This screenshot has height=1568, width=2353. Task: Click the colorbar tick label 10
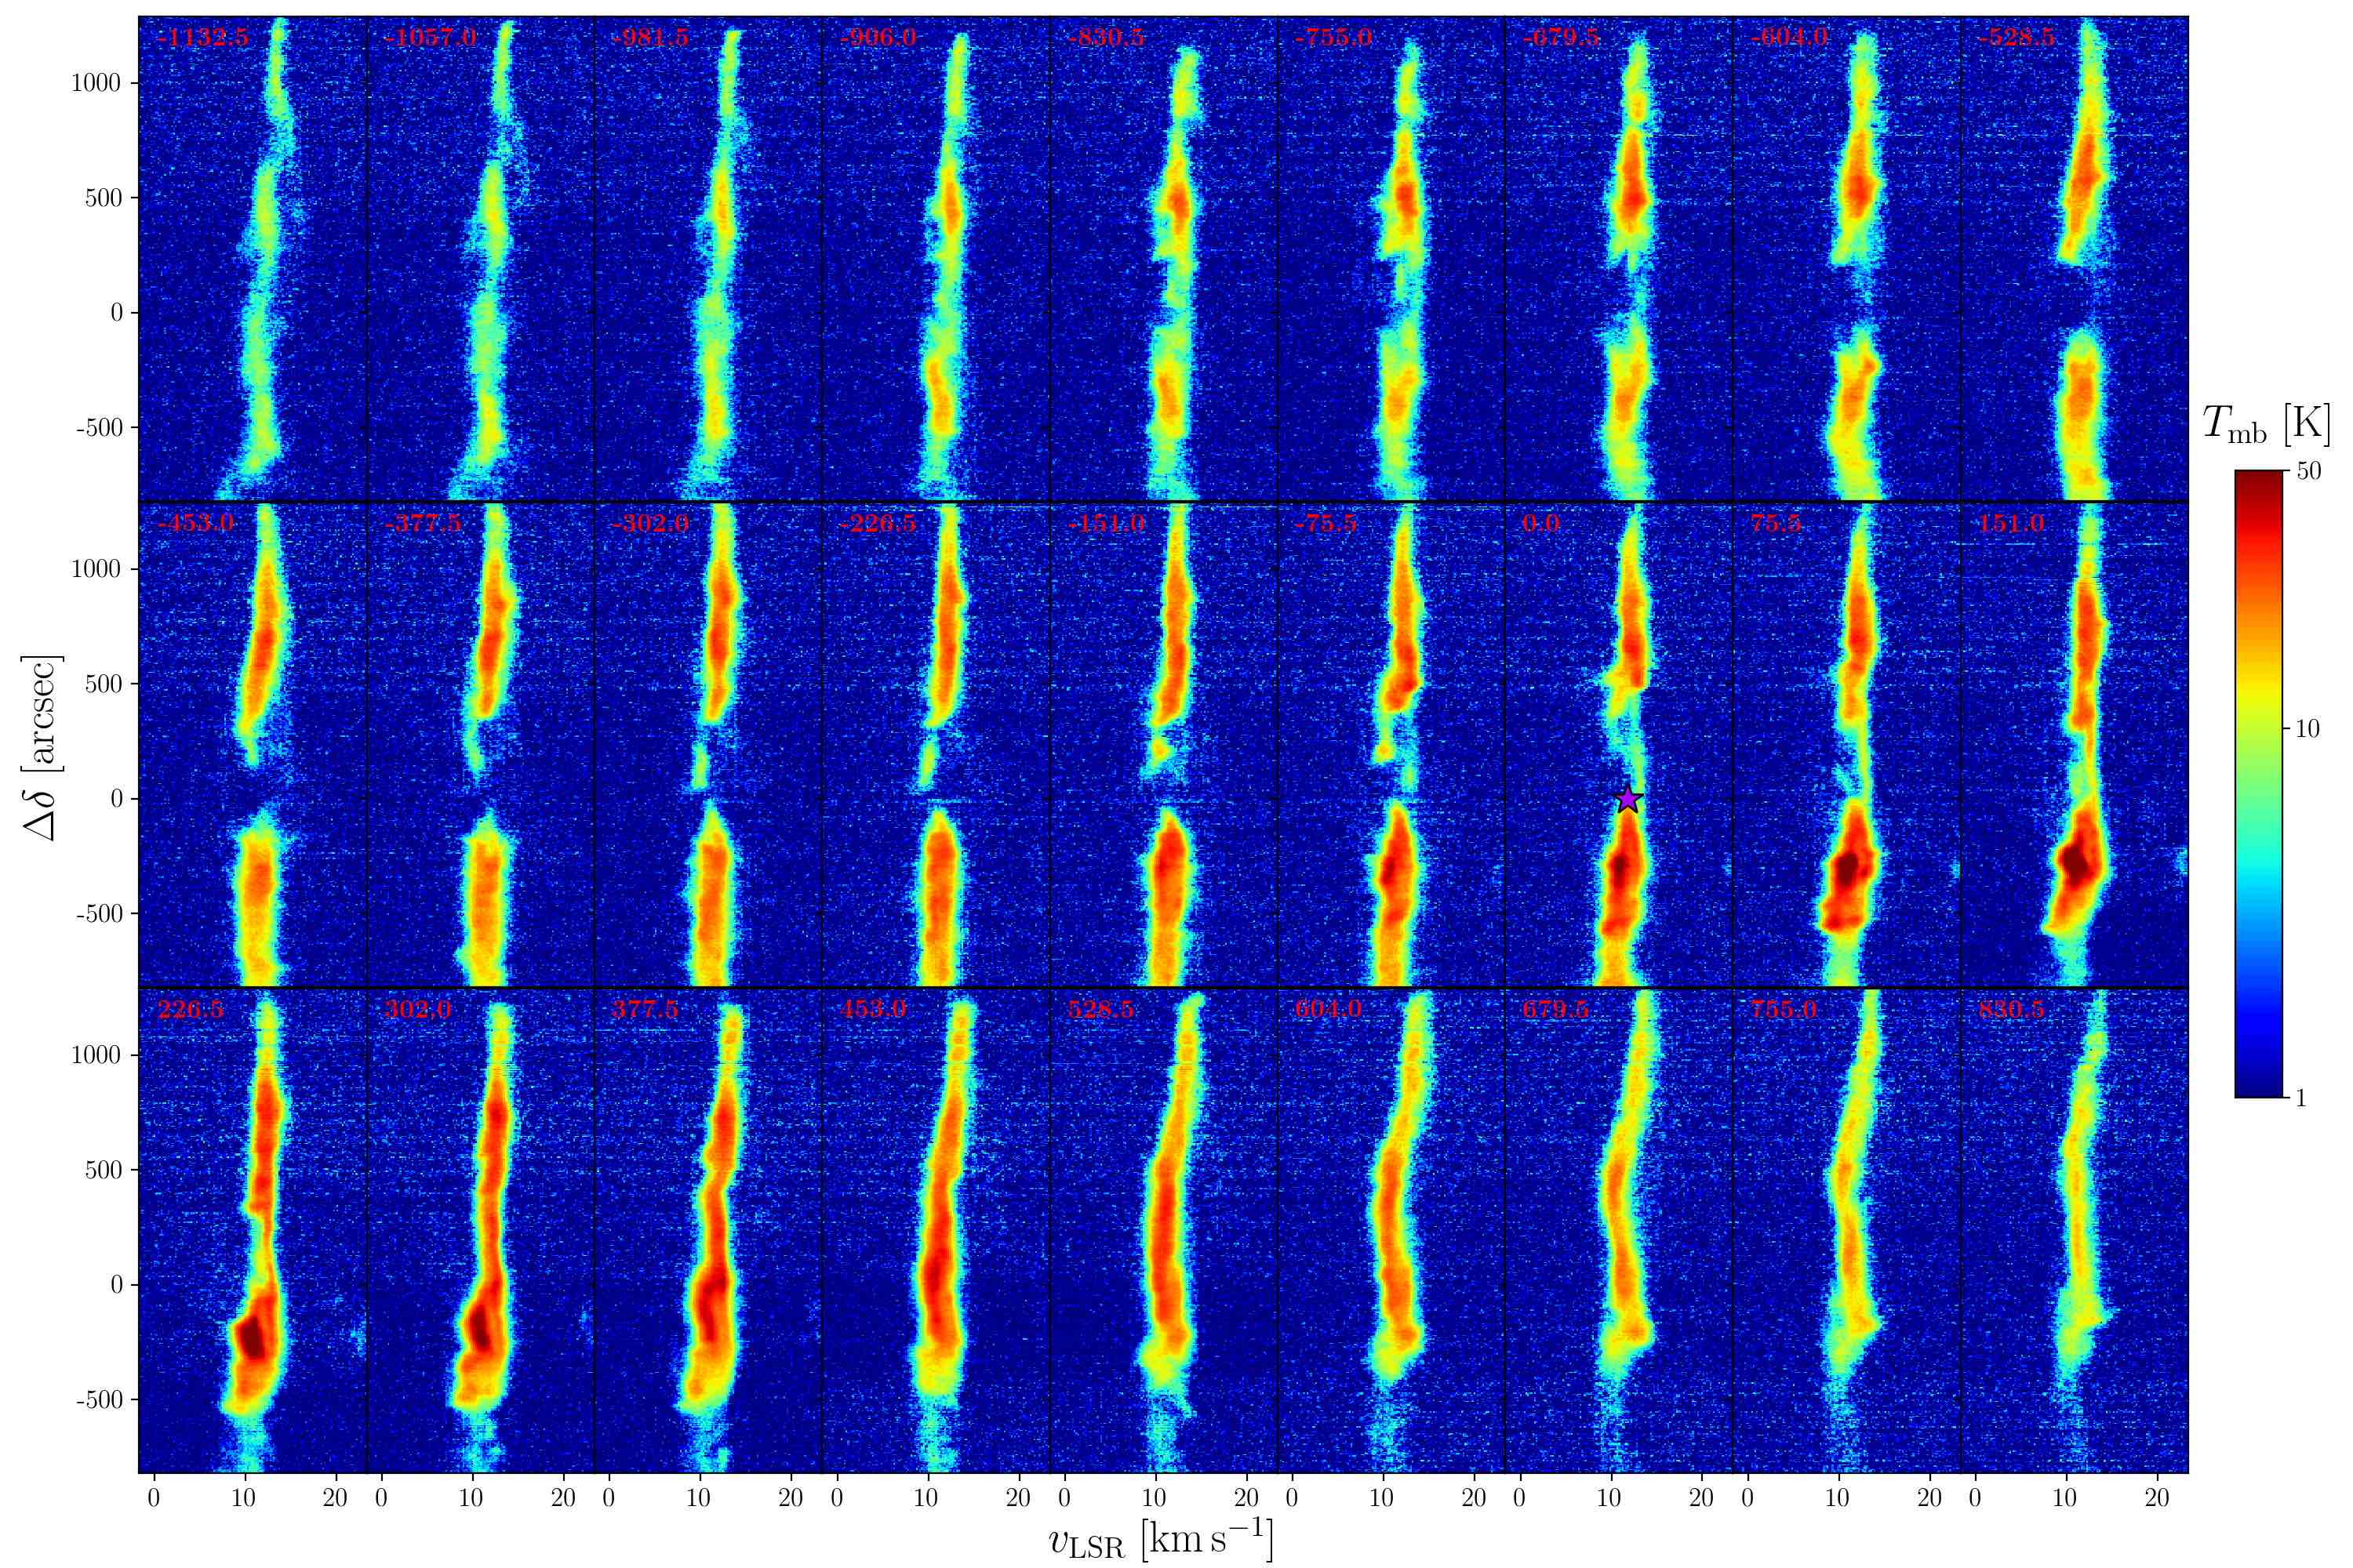(2306, 729)
